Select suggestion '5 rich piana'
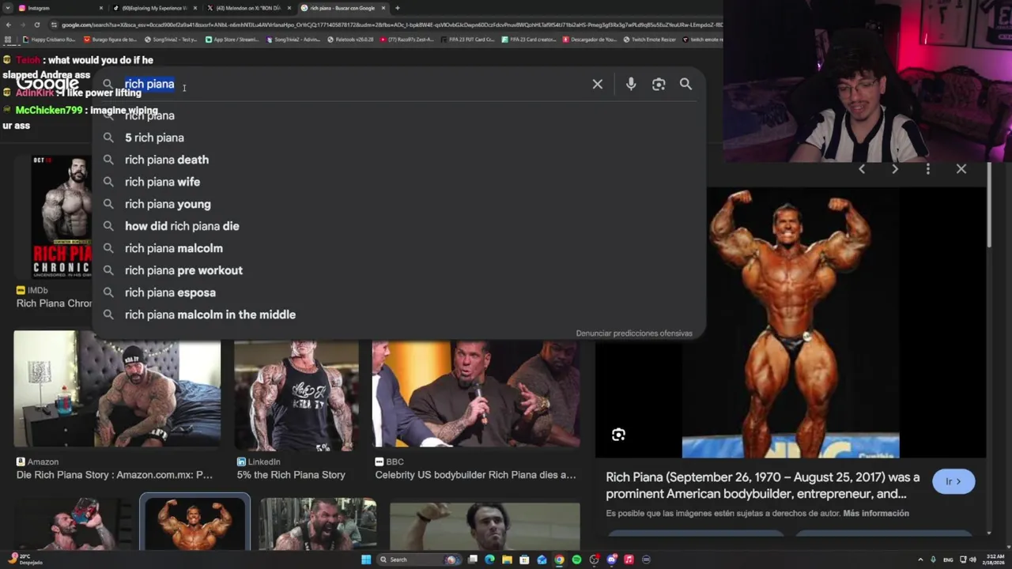1012x569 pixels. coord(399,138)
